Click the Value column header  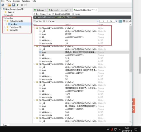click(68, 25)
